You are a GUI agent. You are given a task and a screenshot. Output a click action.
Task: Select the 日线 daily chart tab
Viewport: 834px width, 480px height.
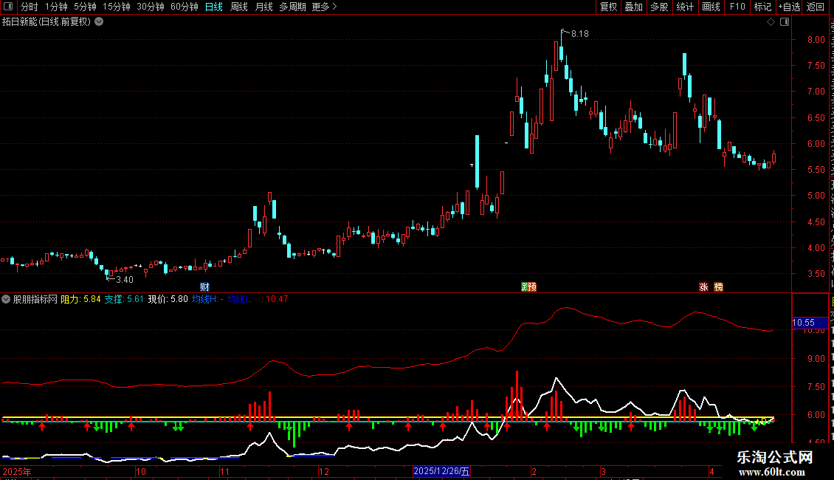(x=214, y=7)
